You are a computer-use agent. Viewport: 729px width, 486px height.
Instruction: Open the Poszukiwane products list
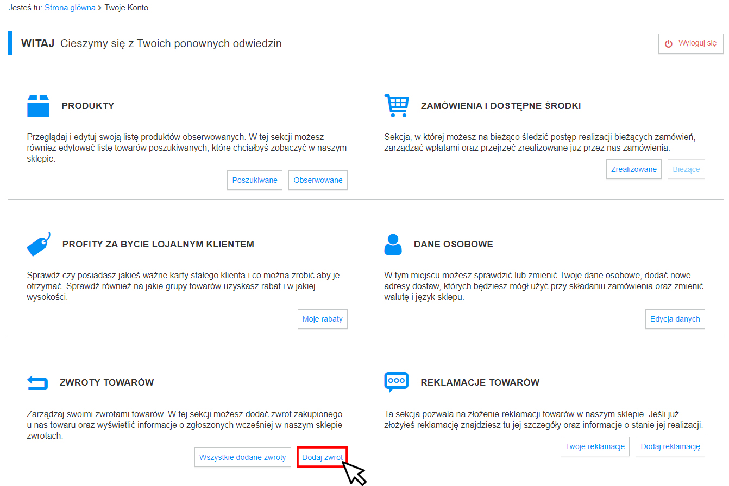(255, 180)
